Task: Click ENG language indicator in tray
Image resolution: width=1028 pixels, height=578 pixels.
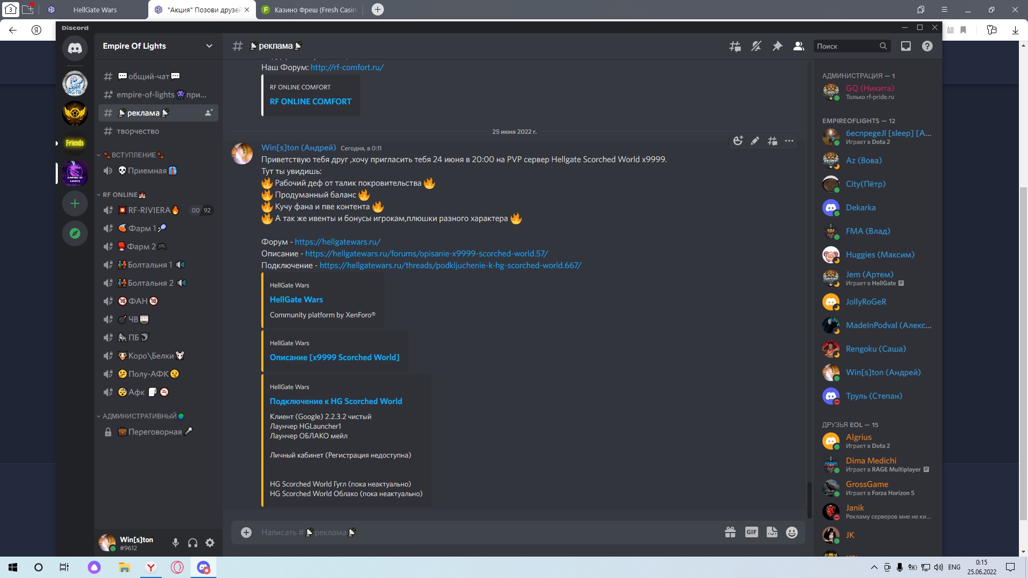Action: (x=954, y=567)
